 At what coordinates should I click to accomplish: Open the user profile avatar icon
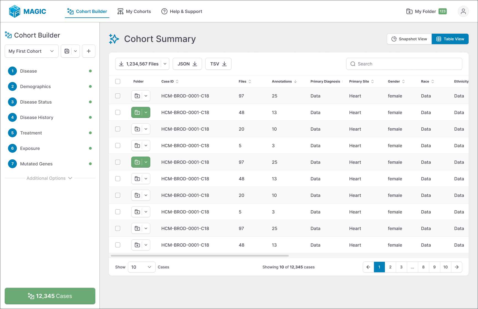463,11
